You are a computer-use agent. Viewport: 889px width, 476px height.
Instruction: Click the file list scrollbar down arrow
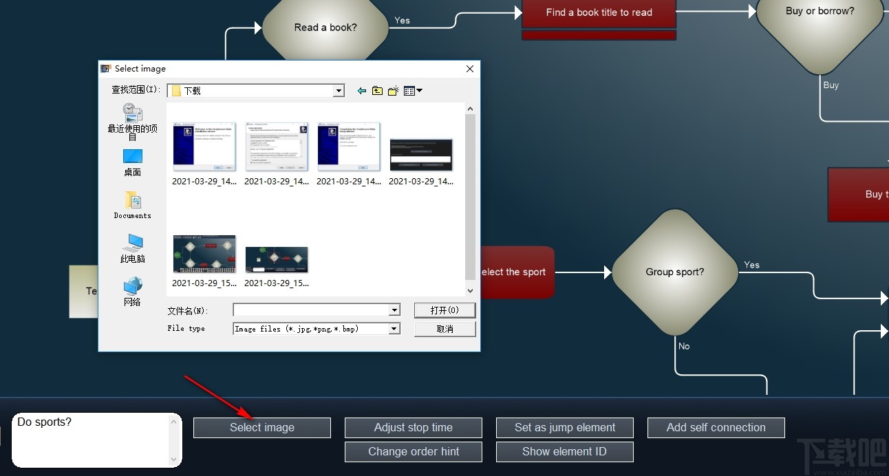(471, 292)
